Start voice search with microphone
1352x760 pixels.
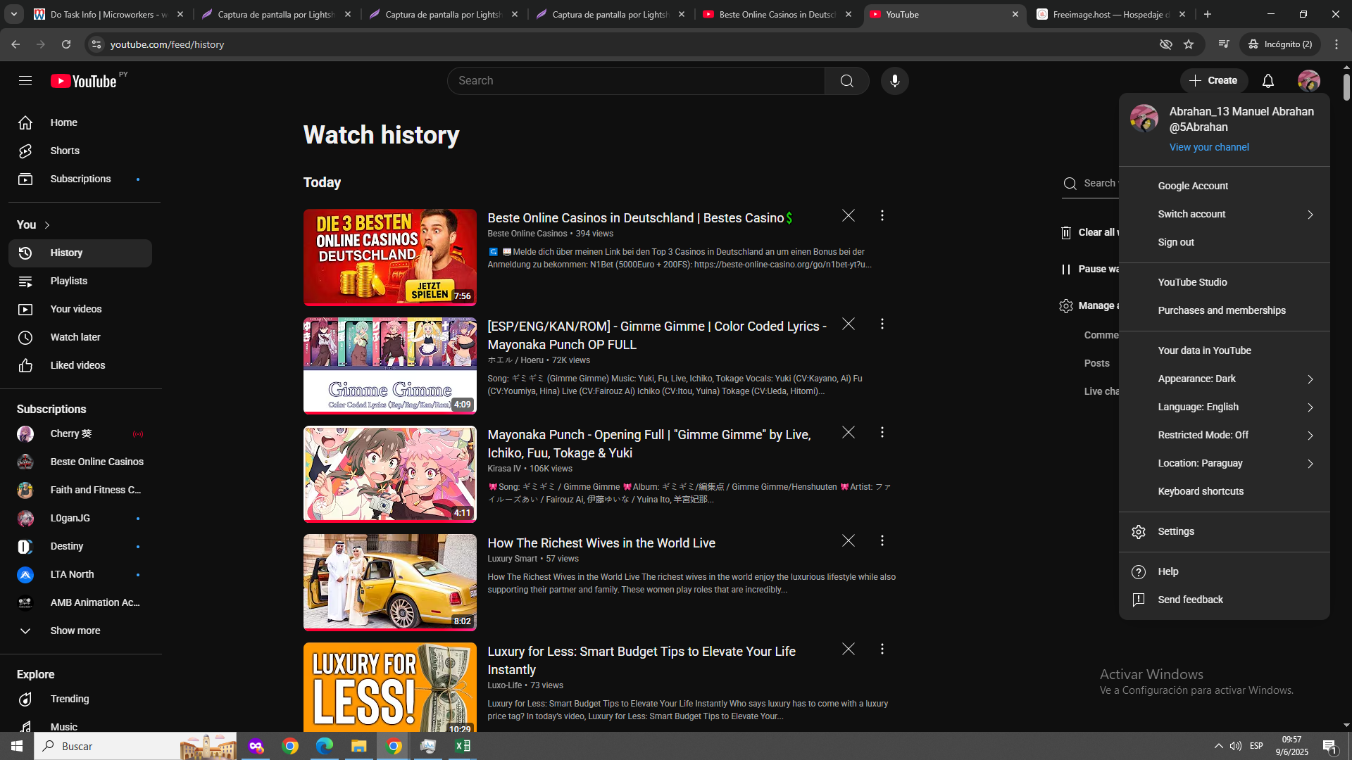[895, 81]
